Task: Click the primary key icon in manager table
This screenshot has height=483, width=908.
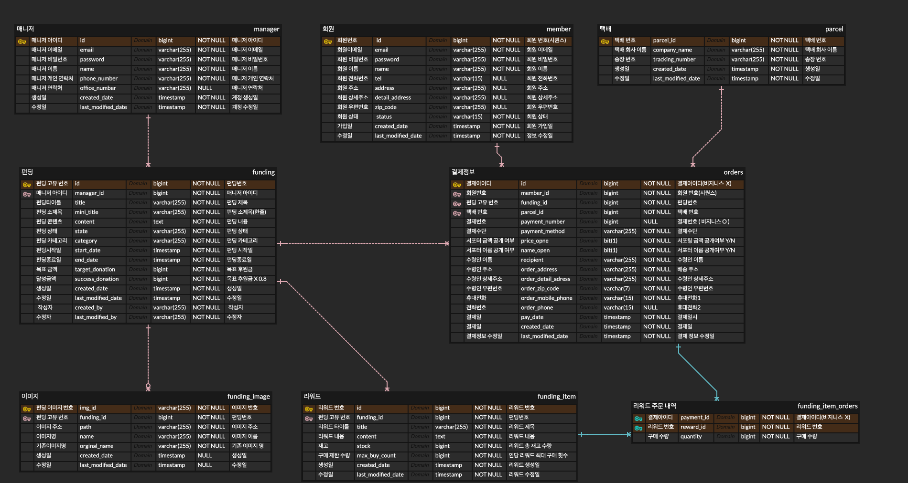Action: click(x=22, y=42)
